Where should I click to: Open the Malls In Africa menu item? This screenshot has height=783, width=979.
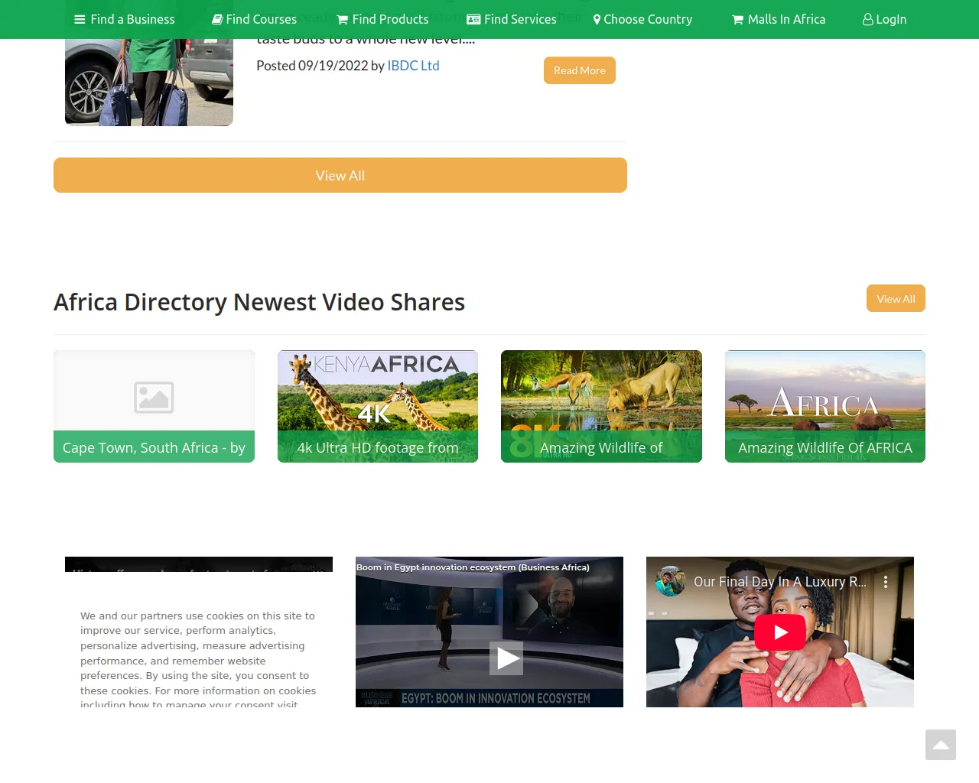click(x=786, y=20)
